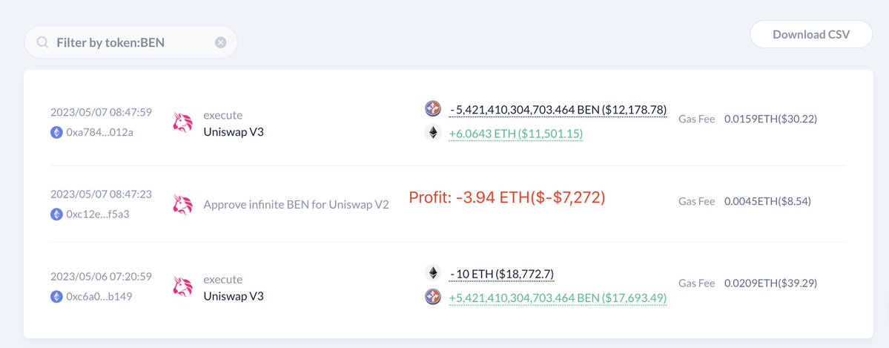
Task: Click the +5,421,410,304,703.464 BEN amount
Action: [558, 298]
